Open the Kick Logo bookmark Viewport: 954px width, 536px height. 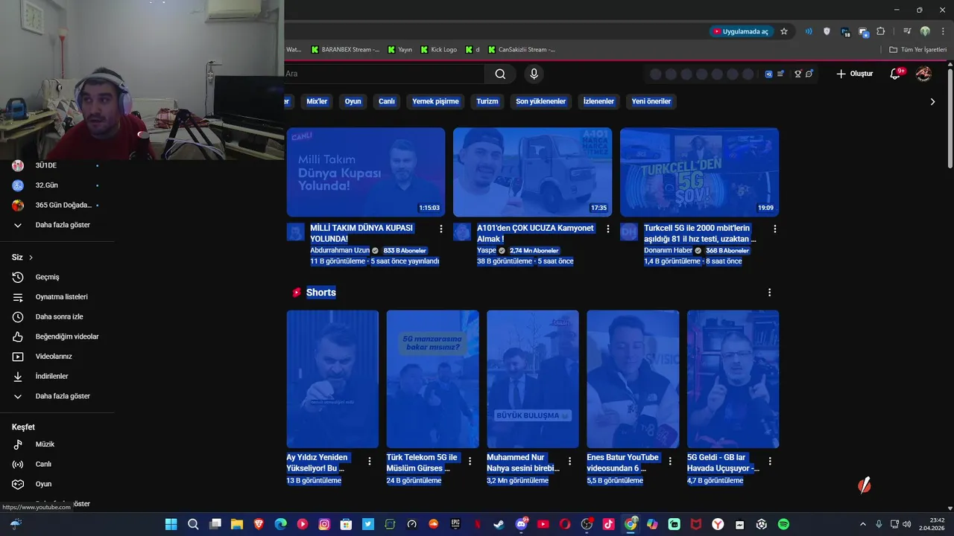pyautogui.click(x=438, y=50)
